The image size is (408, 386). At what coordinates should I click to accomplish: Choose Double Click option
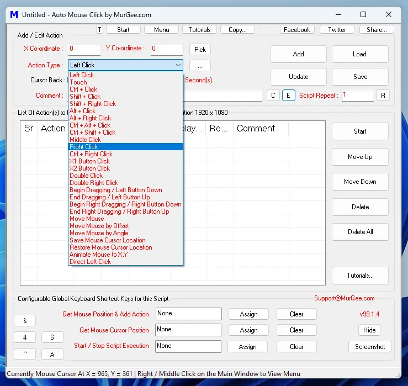(125, 176)
